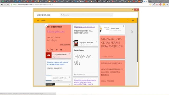Click 'G1 - O portal de noticias' preview text
Viewport: 169px width, 95px height.
(60, 55)
